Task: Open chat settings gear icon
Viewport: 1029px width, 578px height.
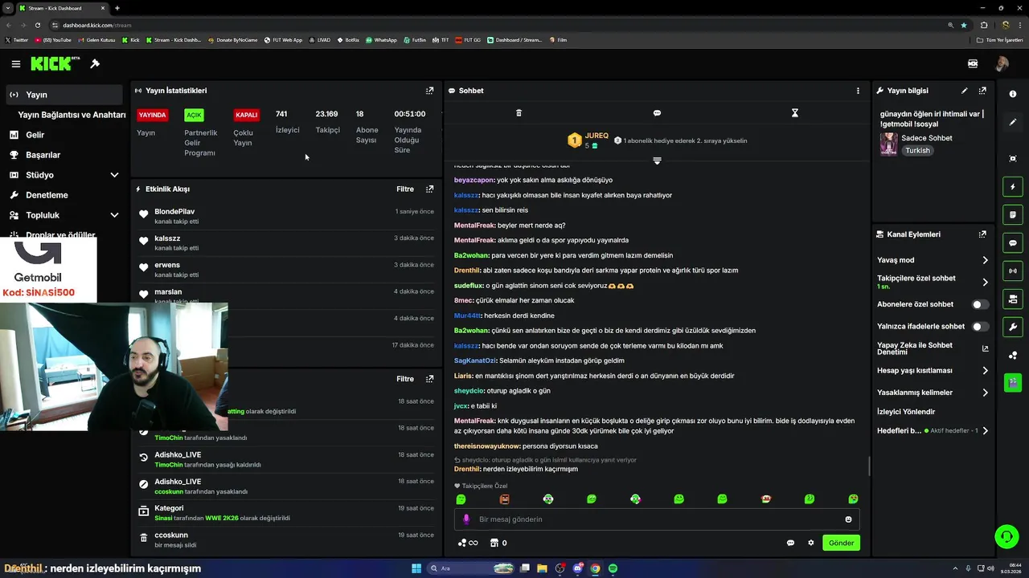Action: click(x=810, y=543)
